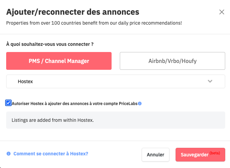Click the word PriceLabs in the checkbox label
This screenshot has width=230, height=168.
point(128,103)
